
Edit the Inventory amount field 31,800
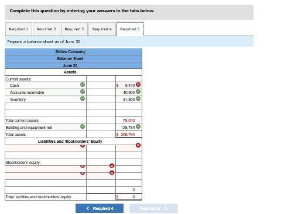tap(129, 100)
